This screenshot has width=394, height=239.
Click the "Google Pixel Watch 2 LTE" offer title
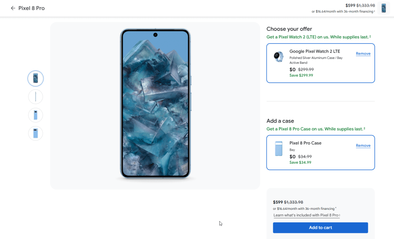(314, 51)
